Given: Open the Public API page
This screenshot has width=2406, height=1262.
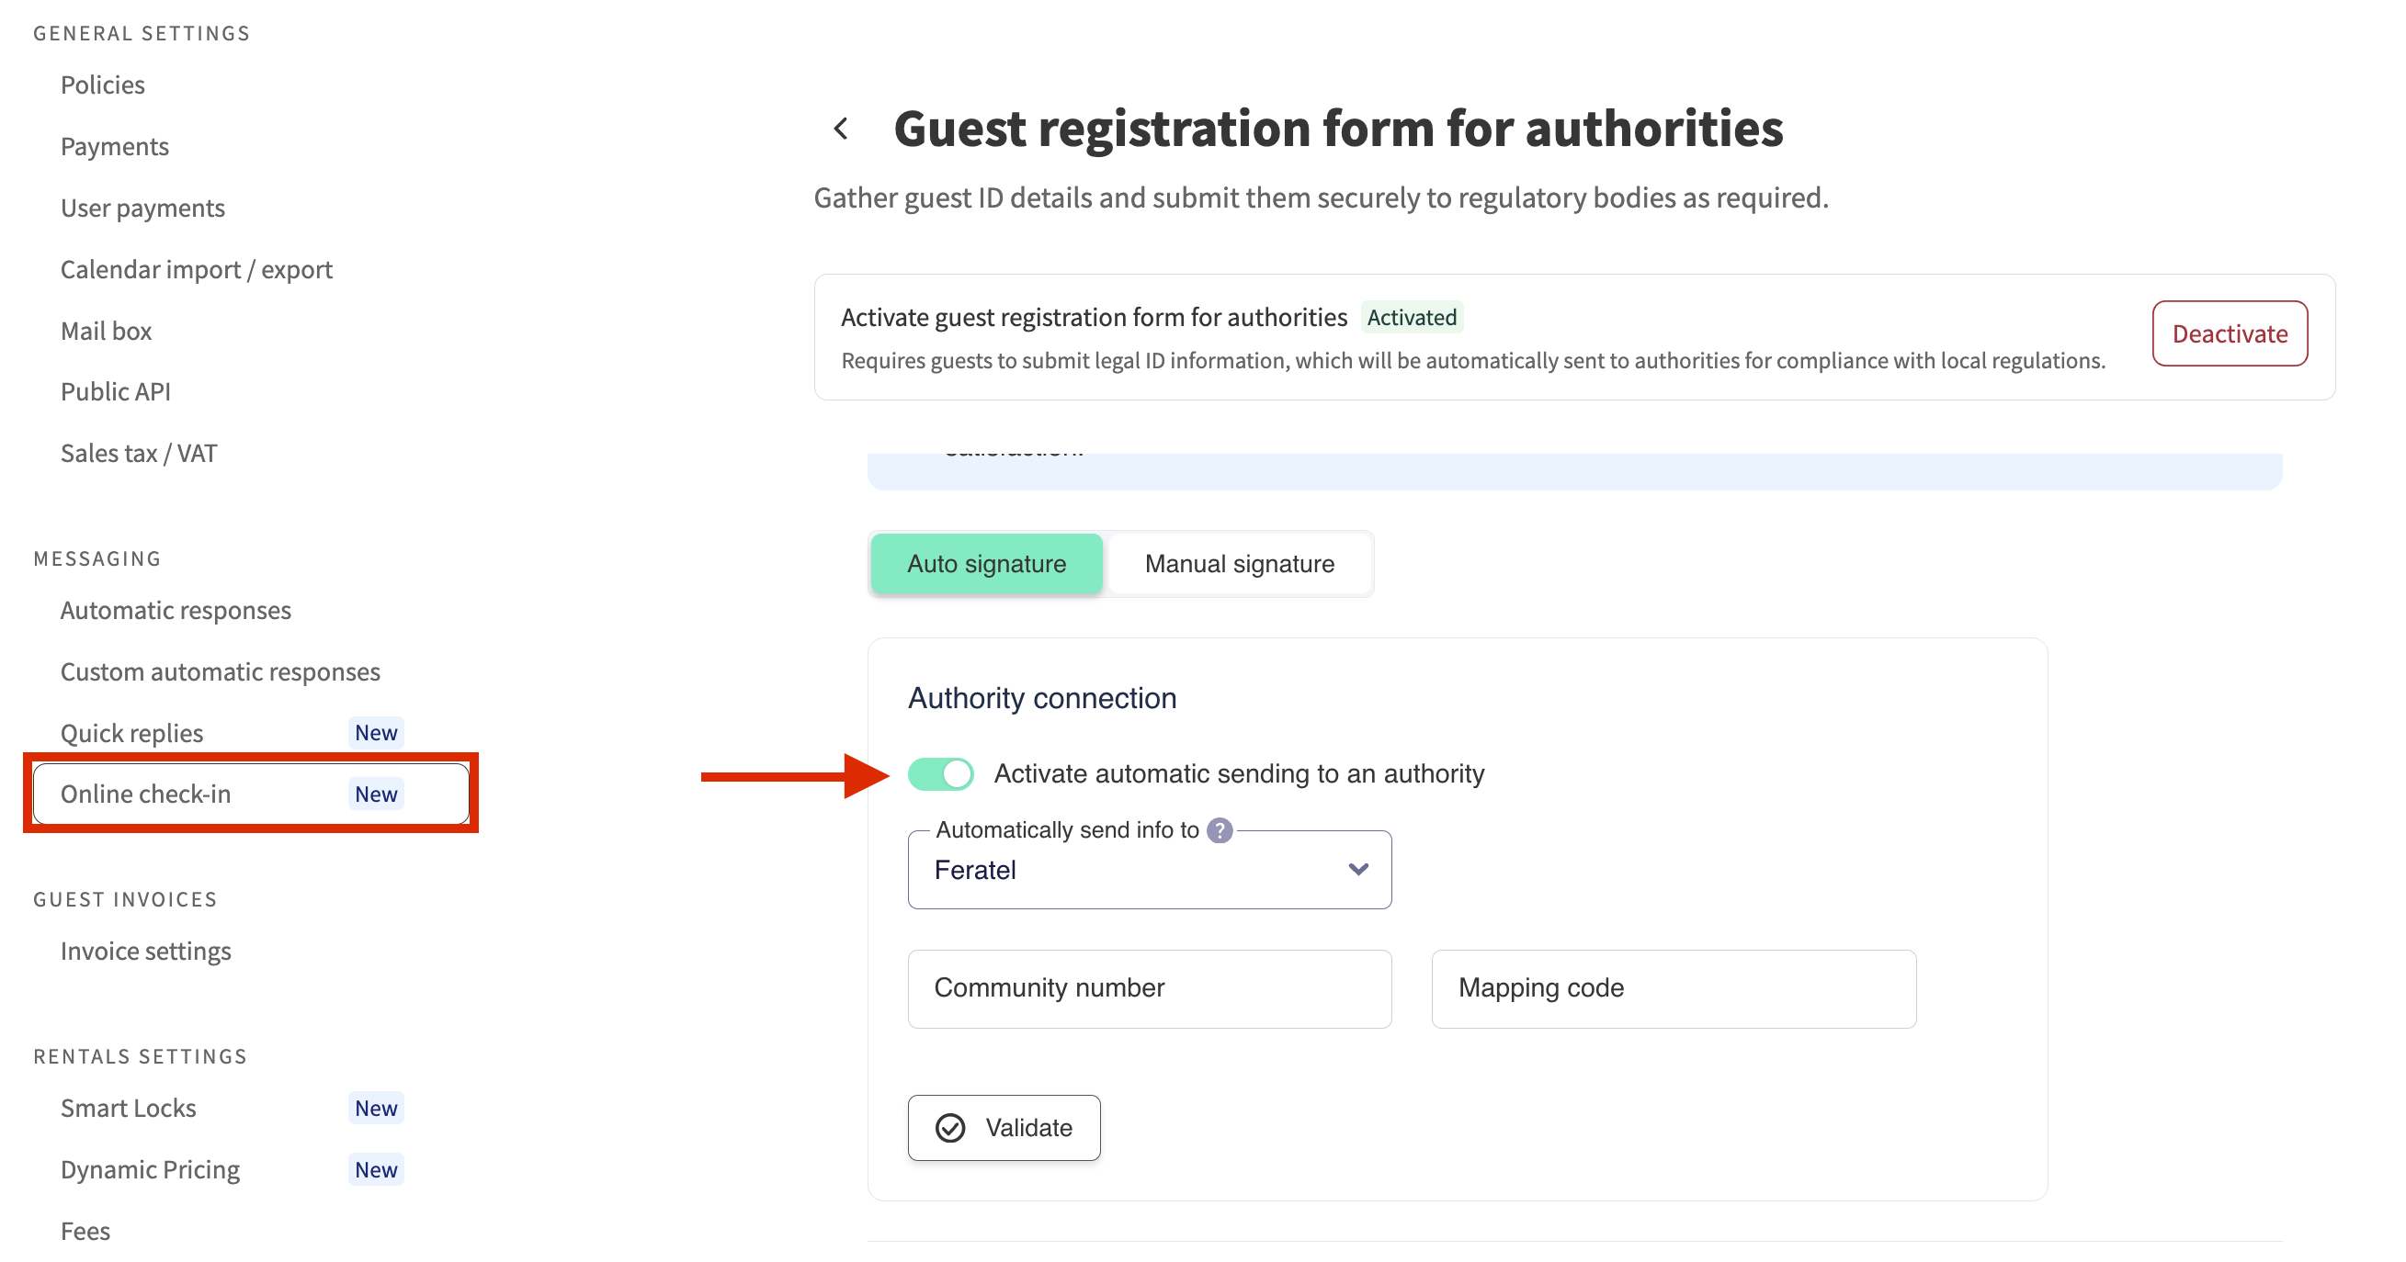Looking at the screenshot, I should [116, 392].
